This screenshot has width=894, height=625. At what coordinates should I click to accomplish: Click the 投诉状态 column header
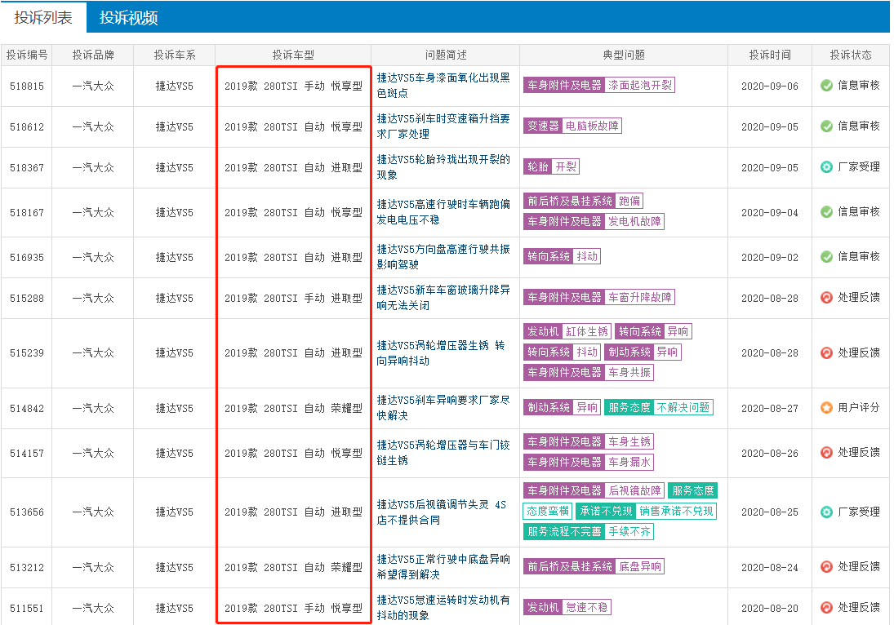click(850, 55)
